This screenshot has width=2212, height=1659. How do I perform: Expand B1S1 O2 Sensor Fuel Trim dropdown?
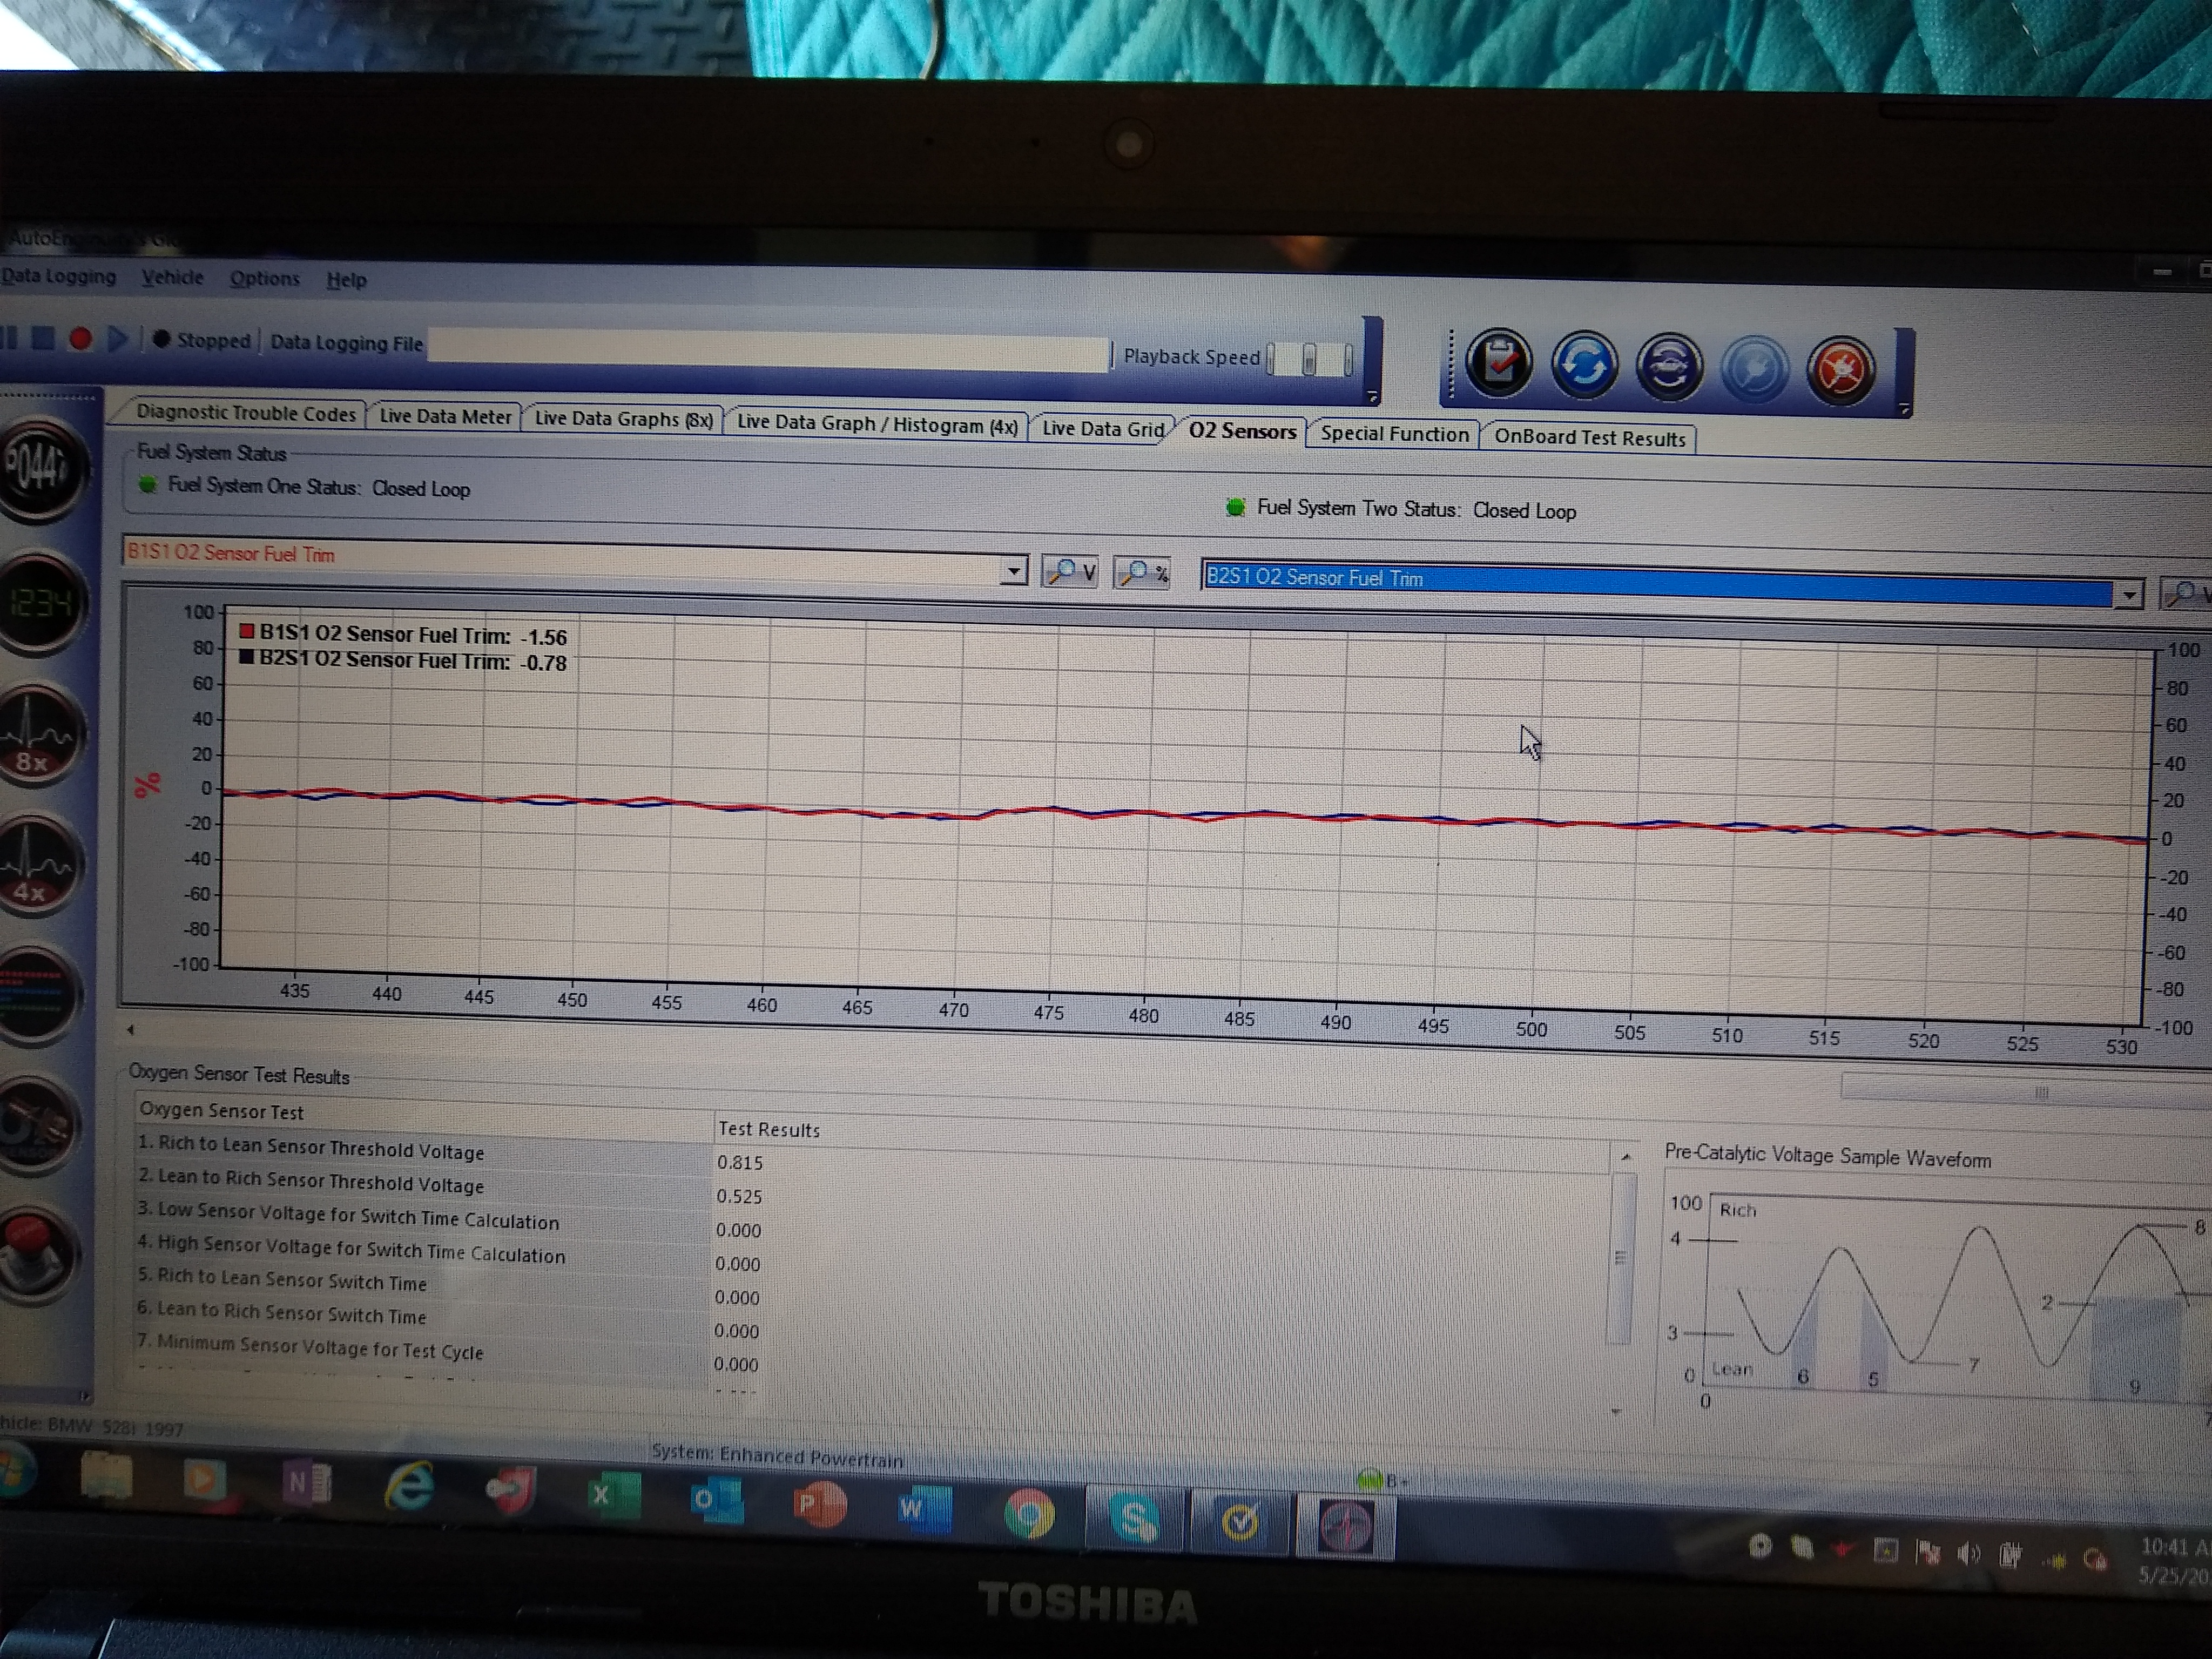click(1014, 570)
